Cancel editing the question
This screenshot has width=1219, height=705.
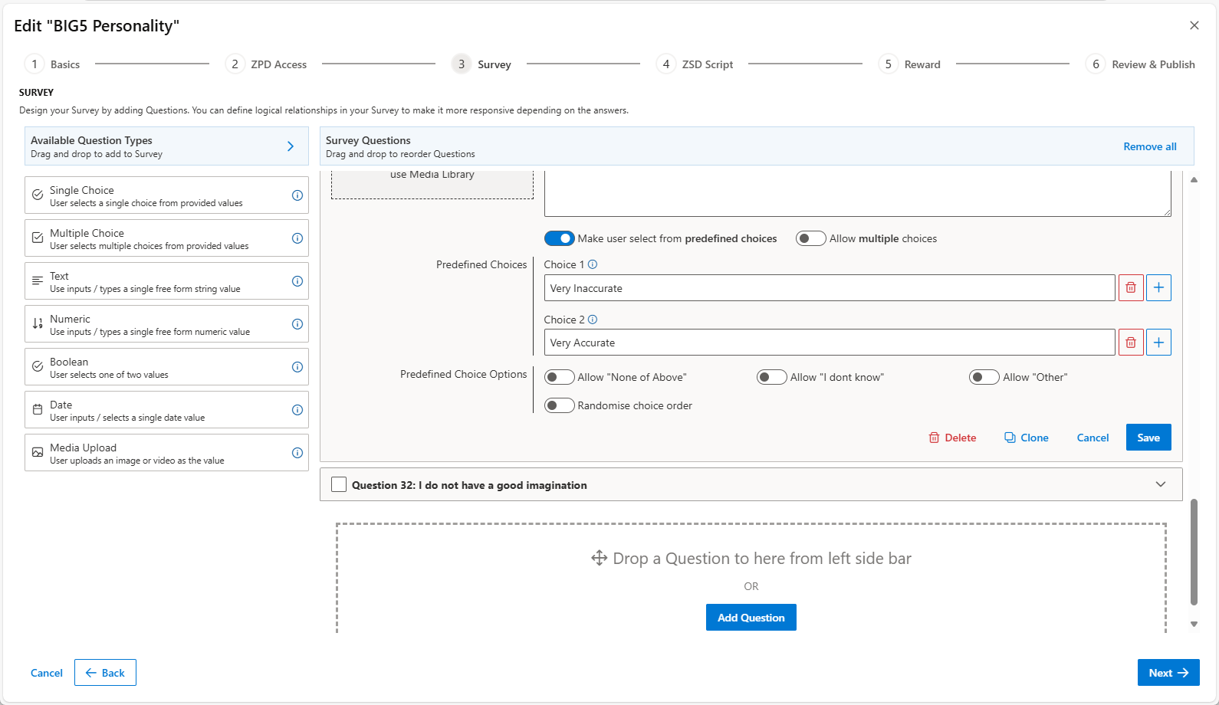pos(1092,438)
